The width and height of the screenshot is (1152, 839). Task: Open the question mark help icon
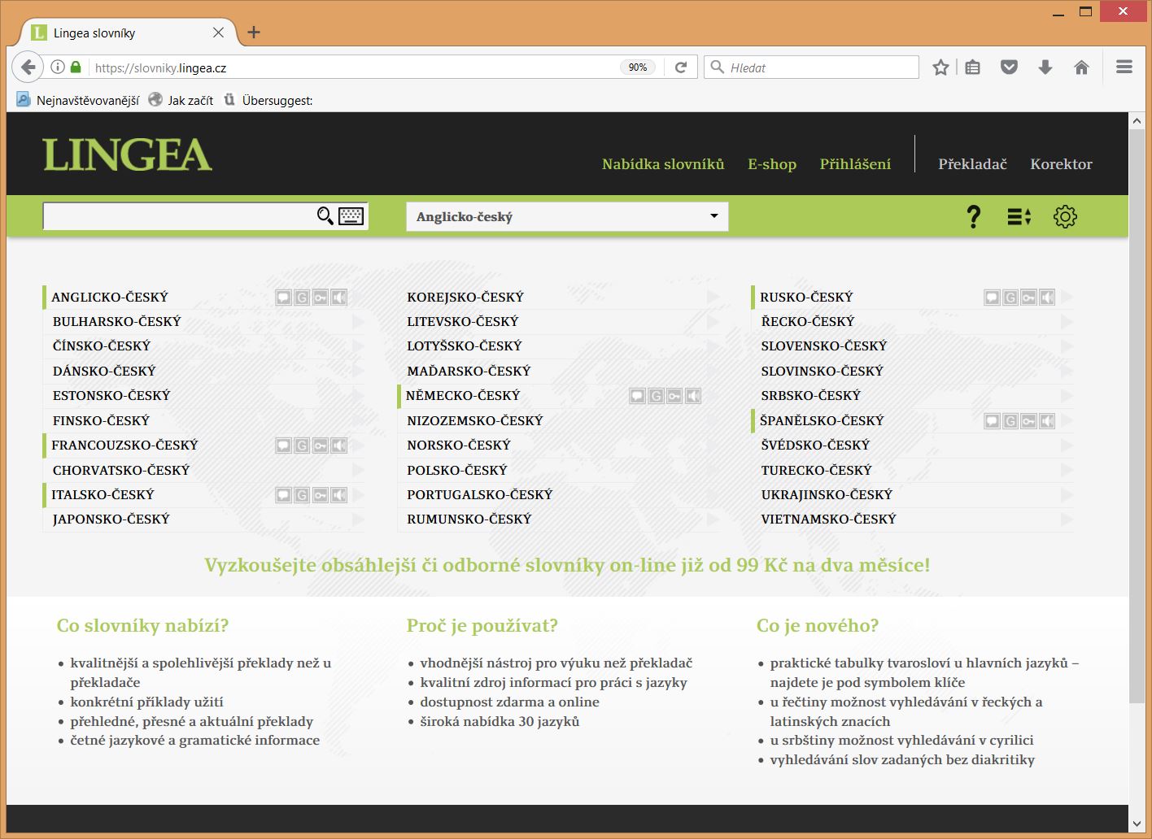973,216
